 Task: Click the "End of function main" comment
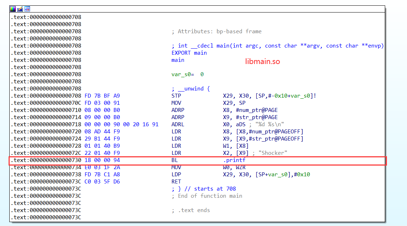[210, 196]
